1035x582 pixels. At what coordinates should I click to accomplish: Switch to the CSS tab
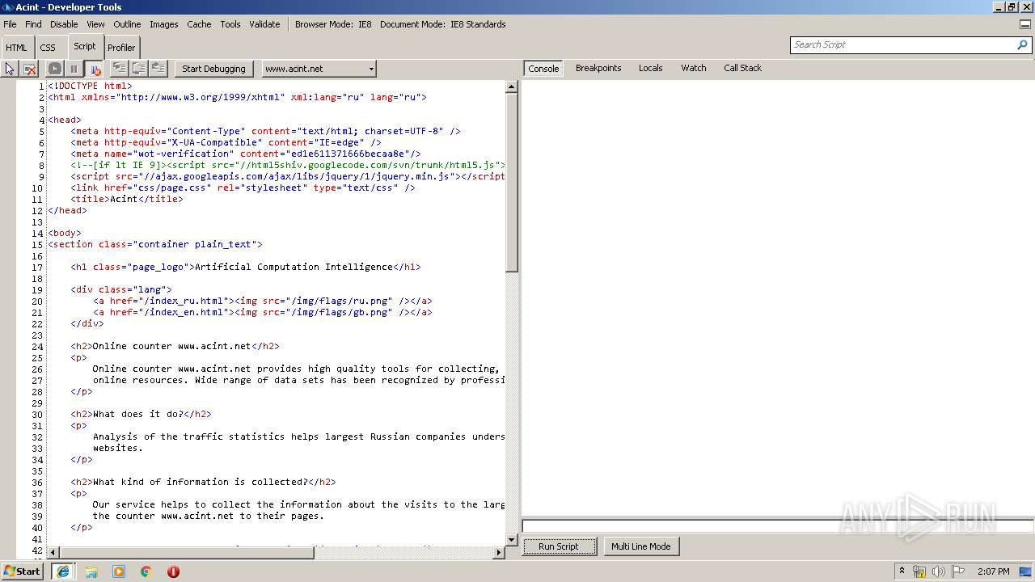48,48
